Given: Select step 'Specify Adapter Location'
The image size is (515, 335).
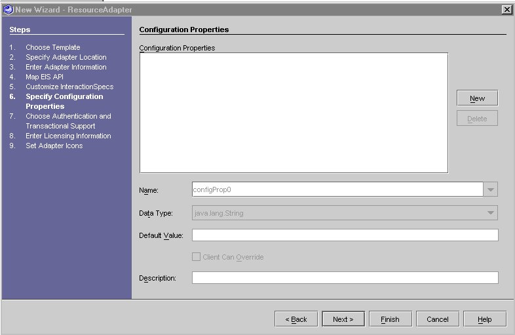Looking at the screenshot, I should (x=66, y=57).
